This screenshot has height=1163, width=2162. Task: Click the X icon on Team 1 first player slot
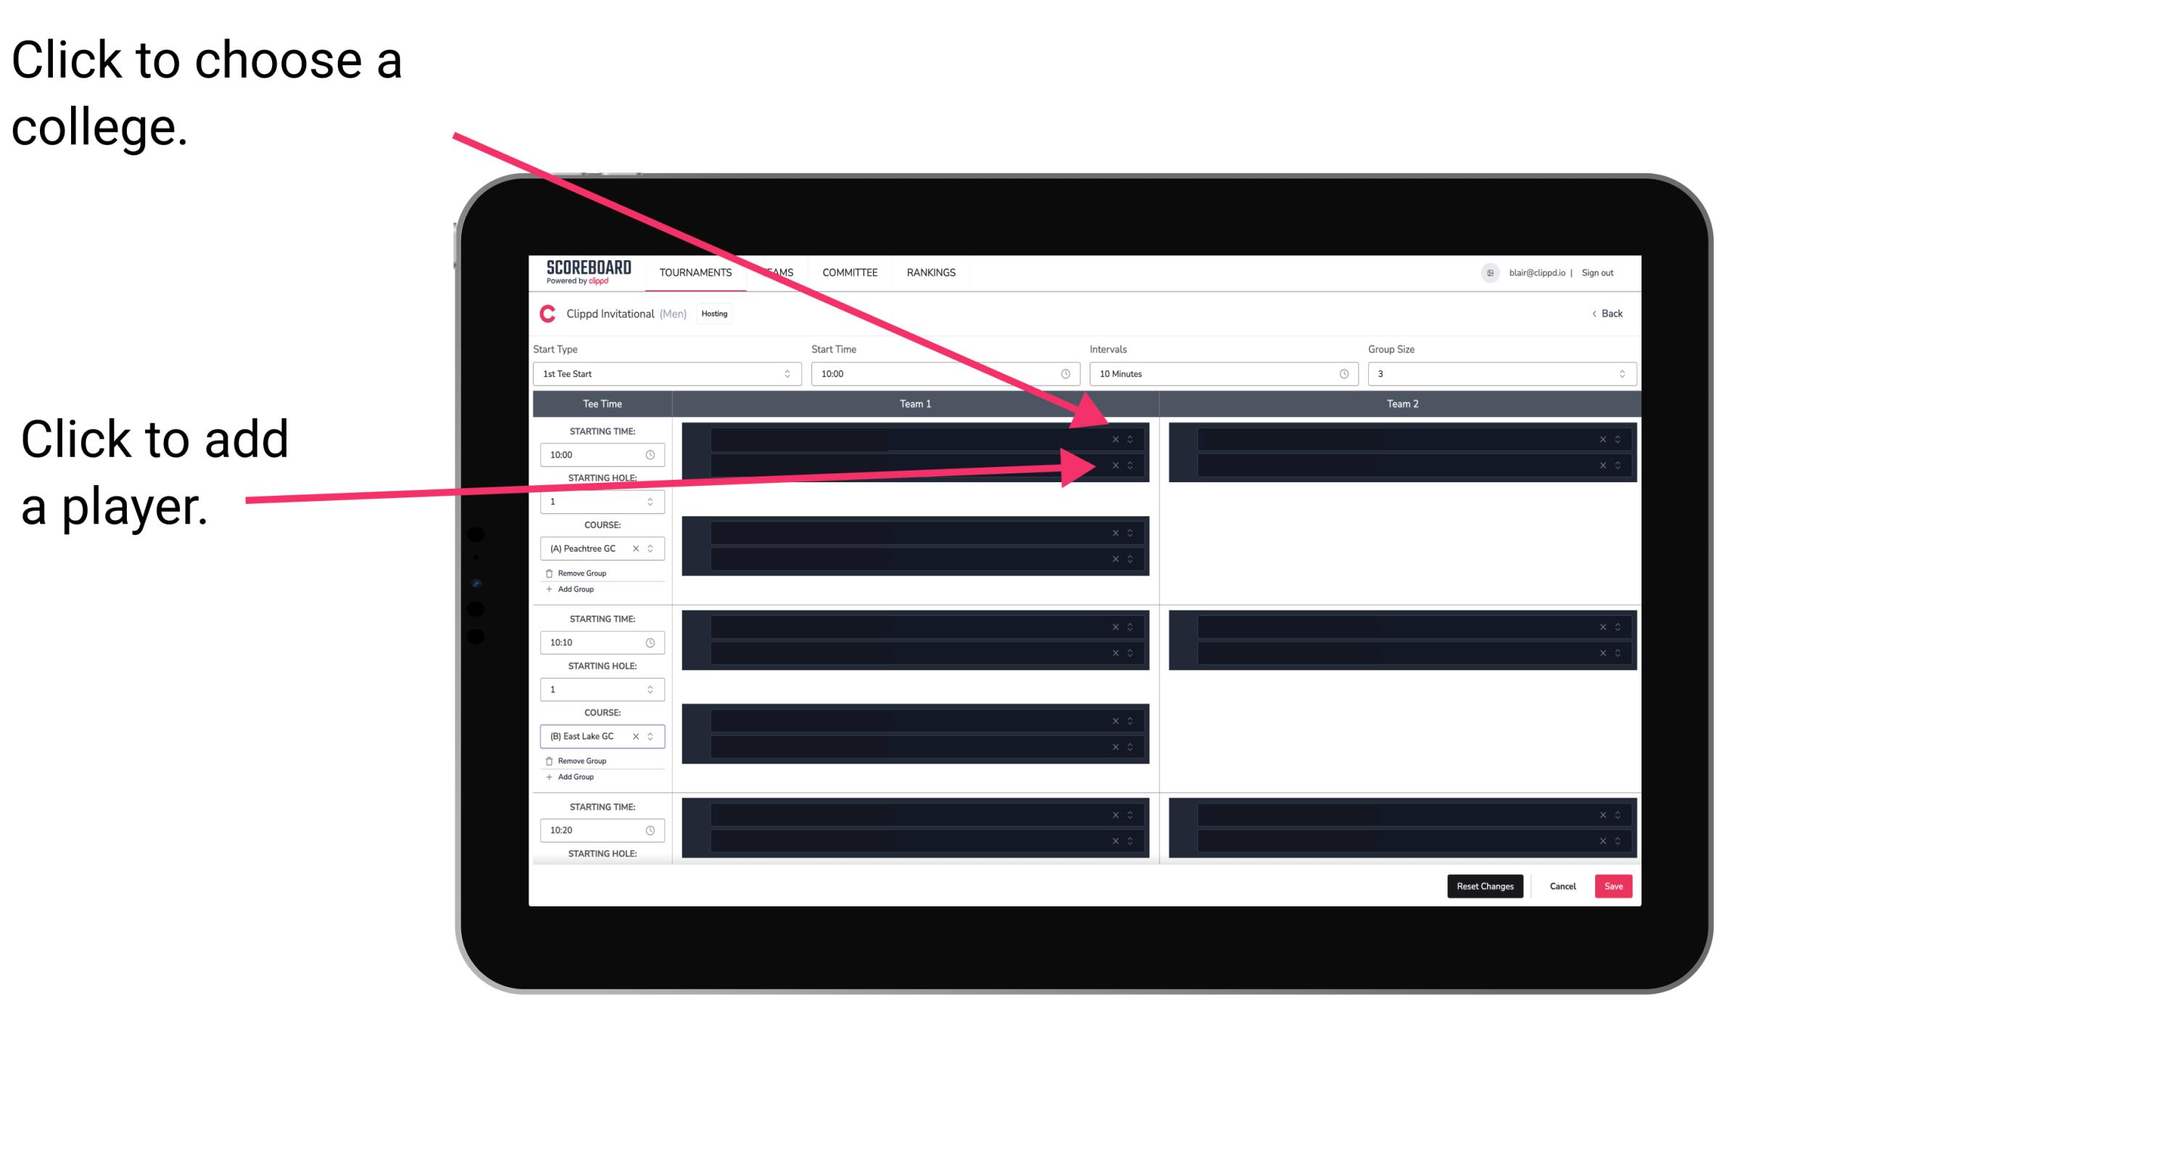[x=1117, y=439]
